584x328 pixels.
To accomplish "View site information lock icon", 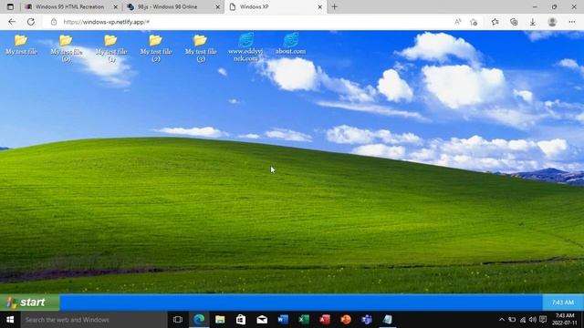I will (x=54, y=22).
